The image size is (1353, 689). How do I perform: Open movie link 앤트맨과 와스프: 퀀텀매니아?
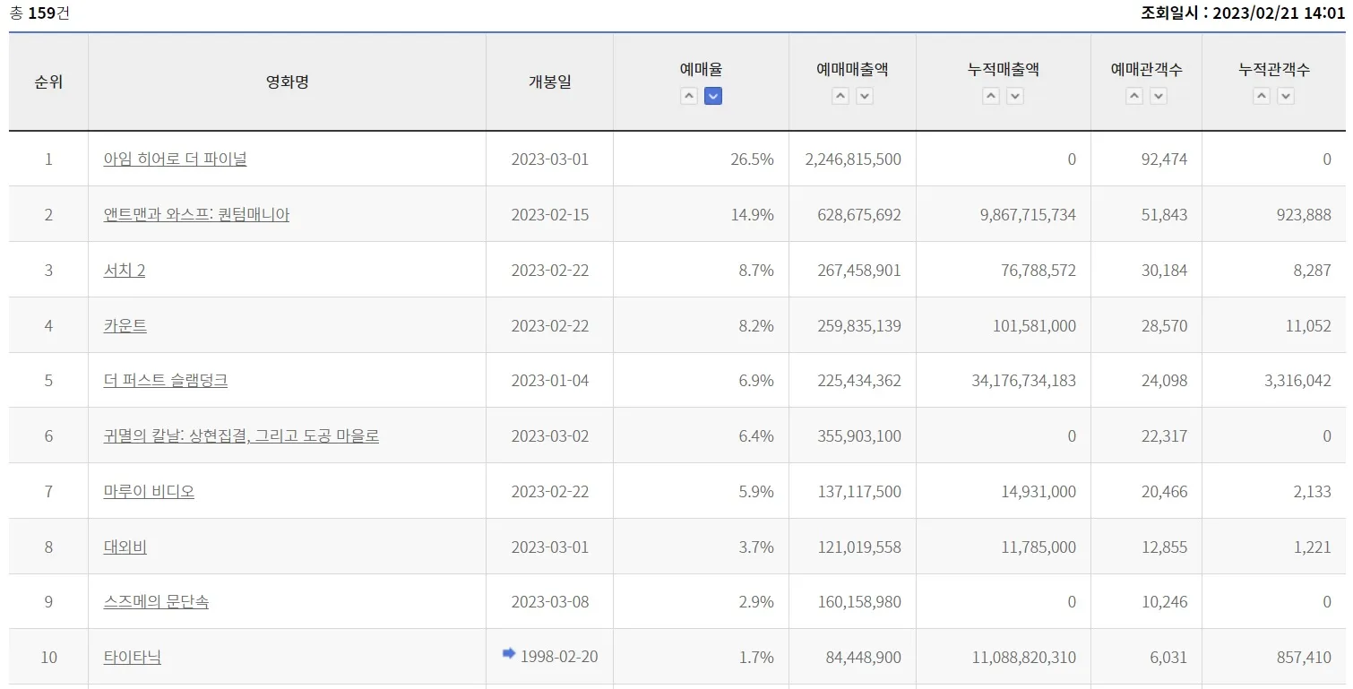(196, 215)
